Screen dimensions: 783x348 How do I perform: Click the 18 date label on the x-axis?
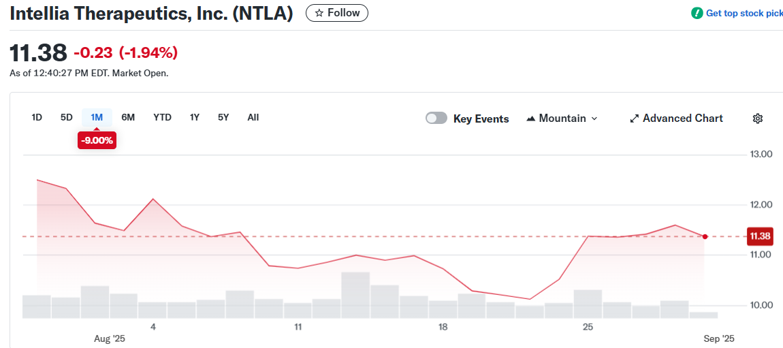(x=443, y=327)
